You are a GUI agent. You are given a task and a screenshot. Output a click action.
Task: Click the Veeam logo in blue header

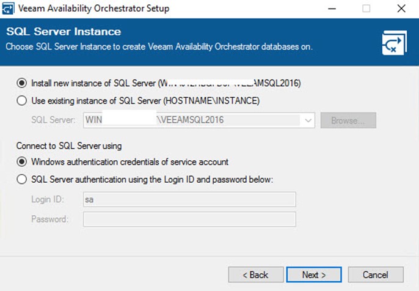(395, 43)
